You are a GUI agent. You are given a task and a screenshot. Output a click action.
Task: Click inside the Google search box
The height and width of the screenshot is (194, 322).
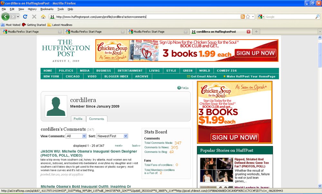tap(290, 17)
